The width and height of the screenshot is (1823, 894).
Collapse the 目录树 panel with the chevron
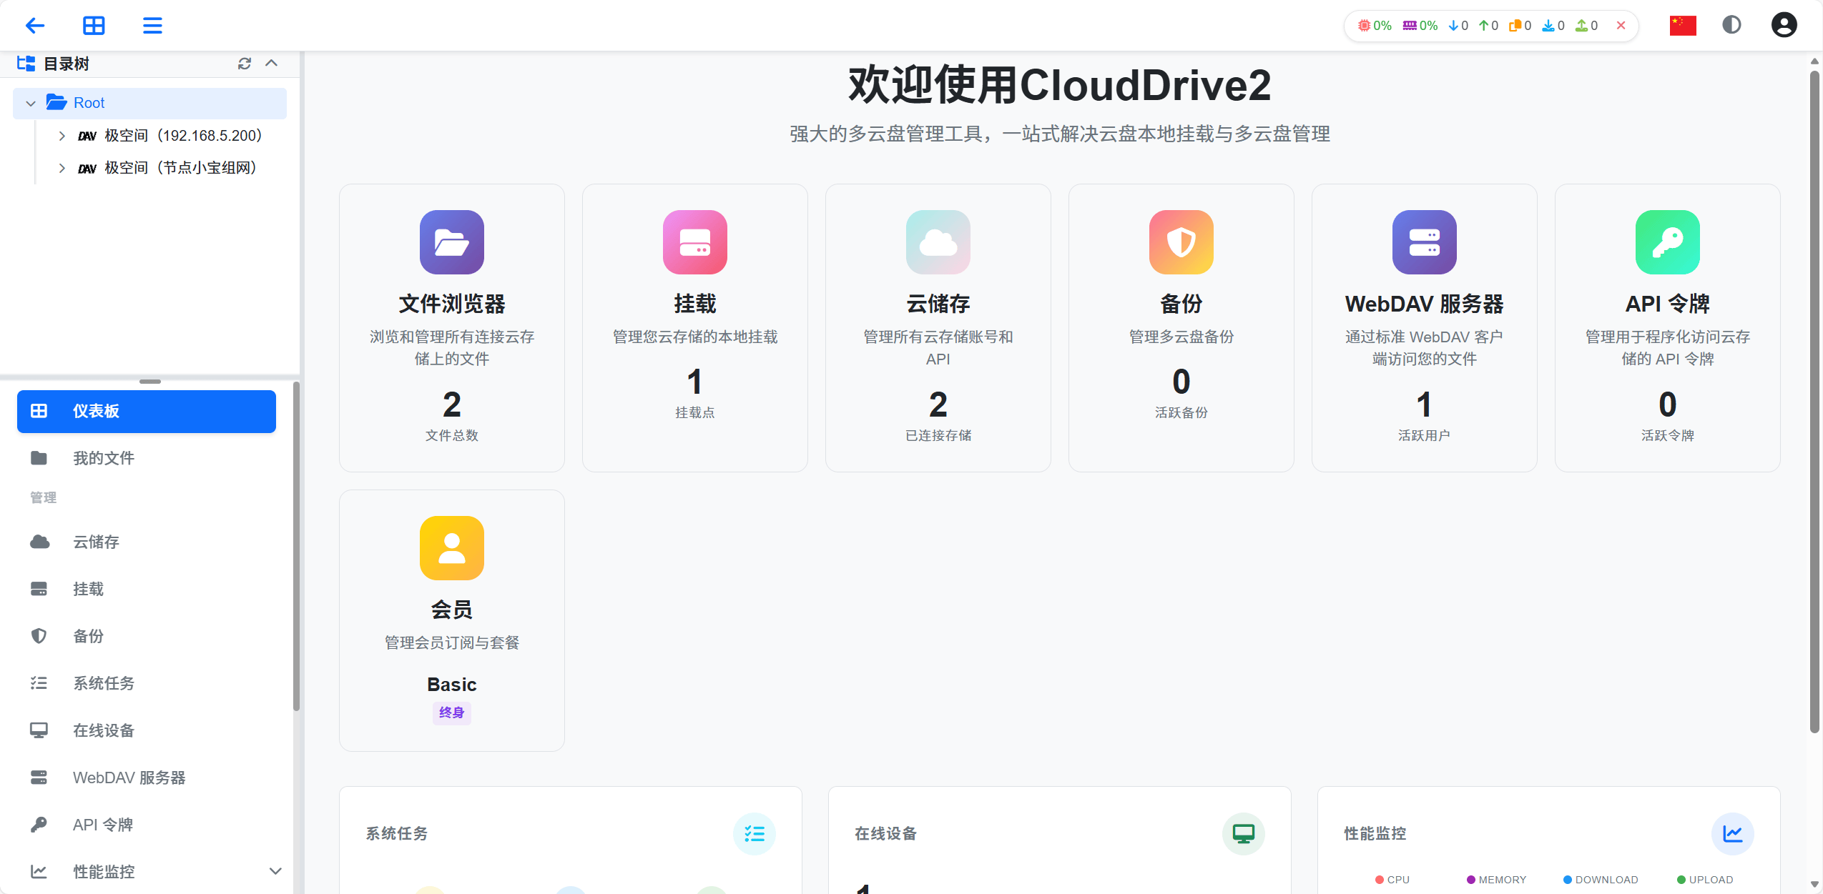point(272,64)
